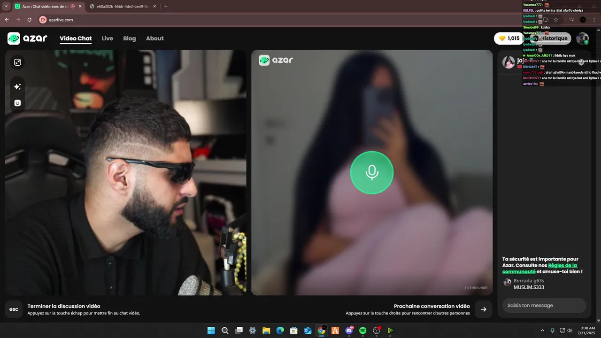Image resolution: width=601 pixels, height=338 pixels.
Task: Open File Explorer from taskbar
Action: (x=266, y=330)
